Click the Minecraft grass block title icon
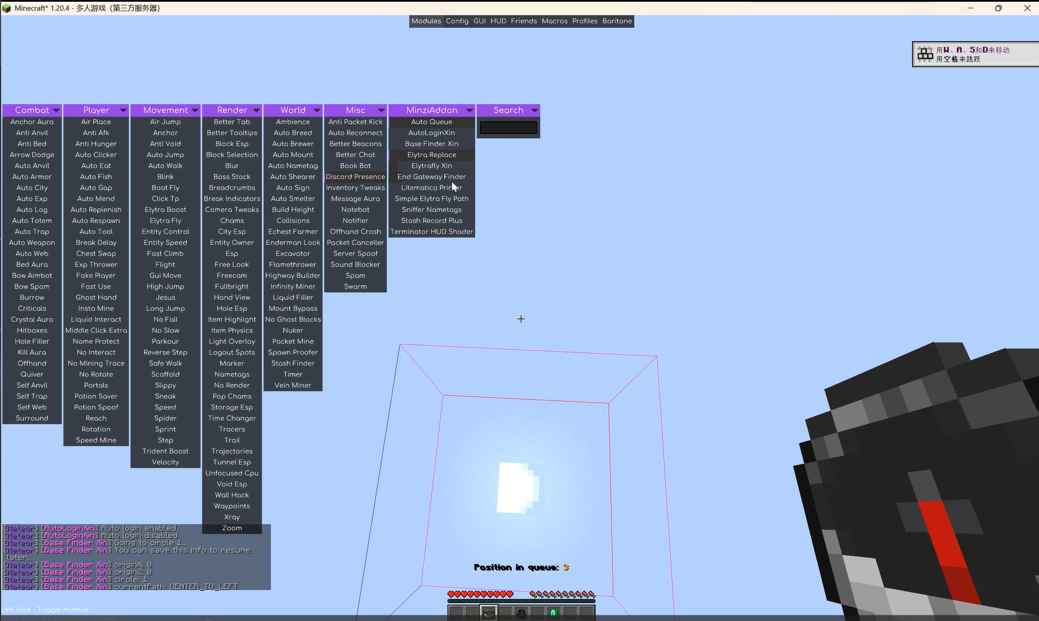1039x621 pixels. (7, 8)
